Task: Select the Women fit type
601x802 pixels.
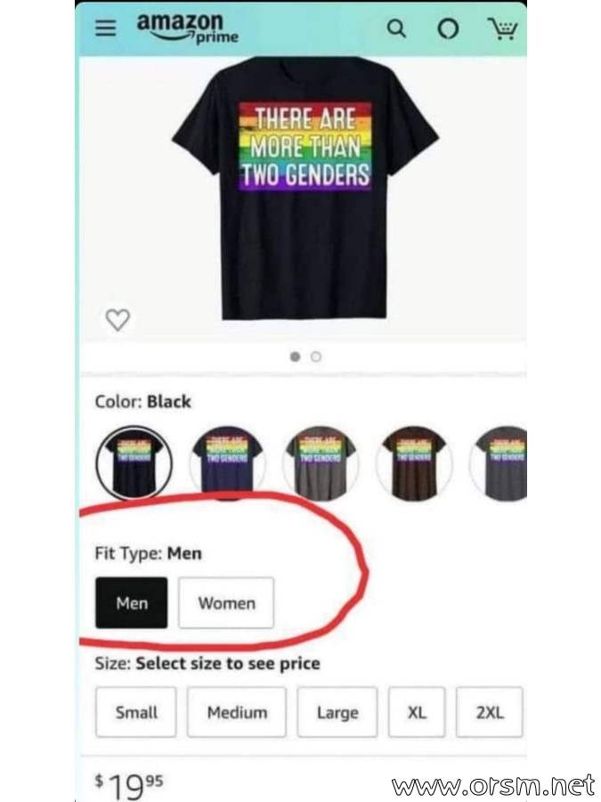Action: [226, 602]
